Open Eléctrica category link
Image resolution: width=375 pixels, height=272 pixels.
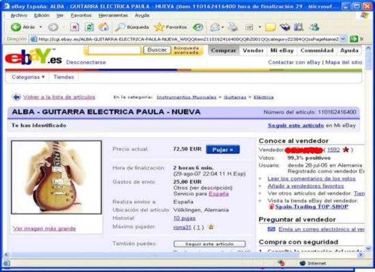tap(264, 97)
